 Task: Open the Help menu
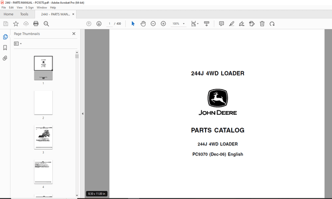(53, 8)
